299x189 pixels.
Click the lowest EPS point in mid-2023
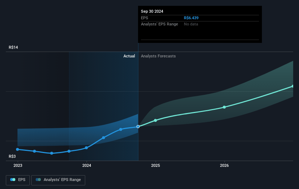pos(51,153)
